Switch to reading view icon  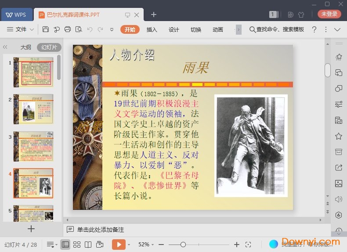click(88, 245)
